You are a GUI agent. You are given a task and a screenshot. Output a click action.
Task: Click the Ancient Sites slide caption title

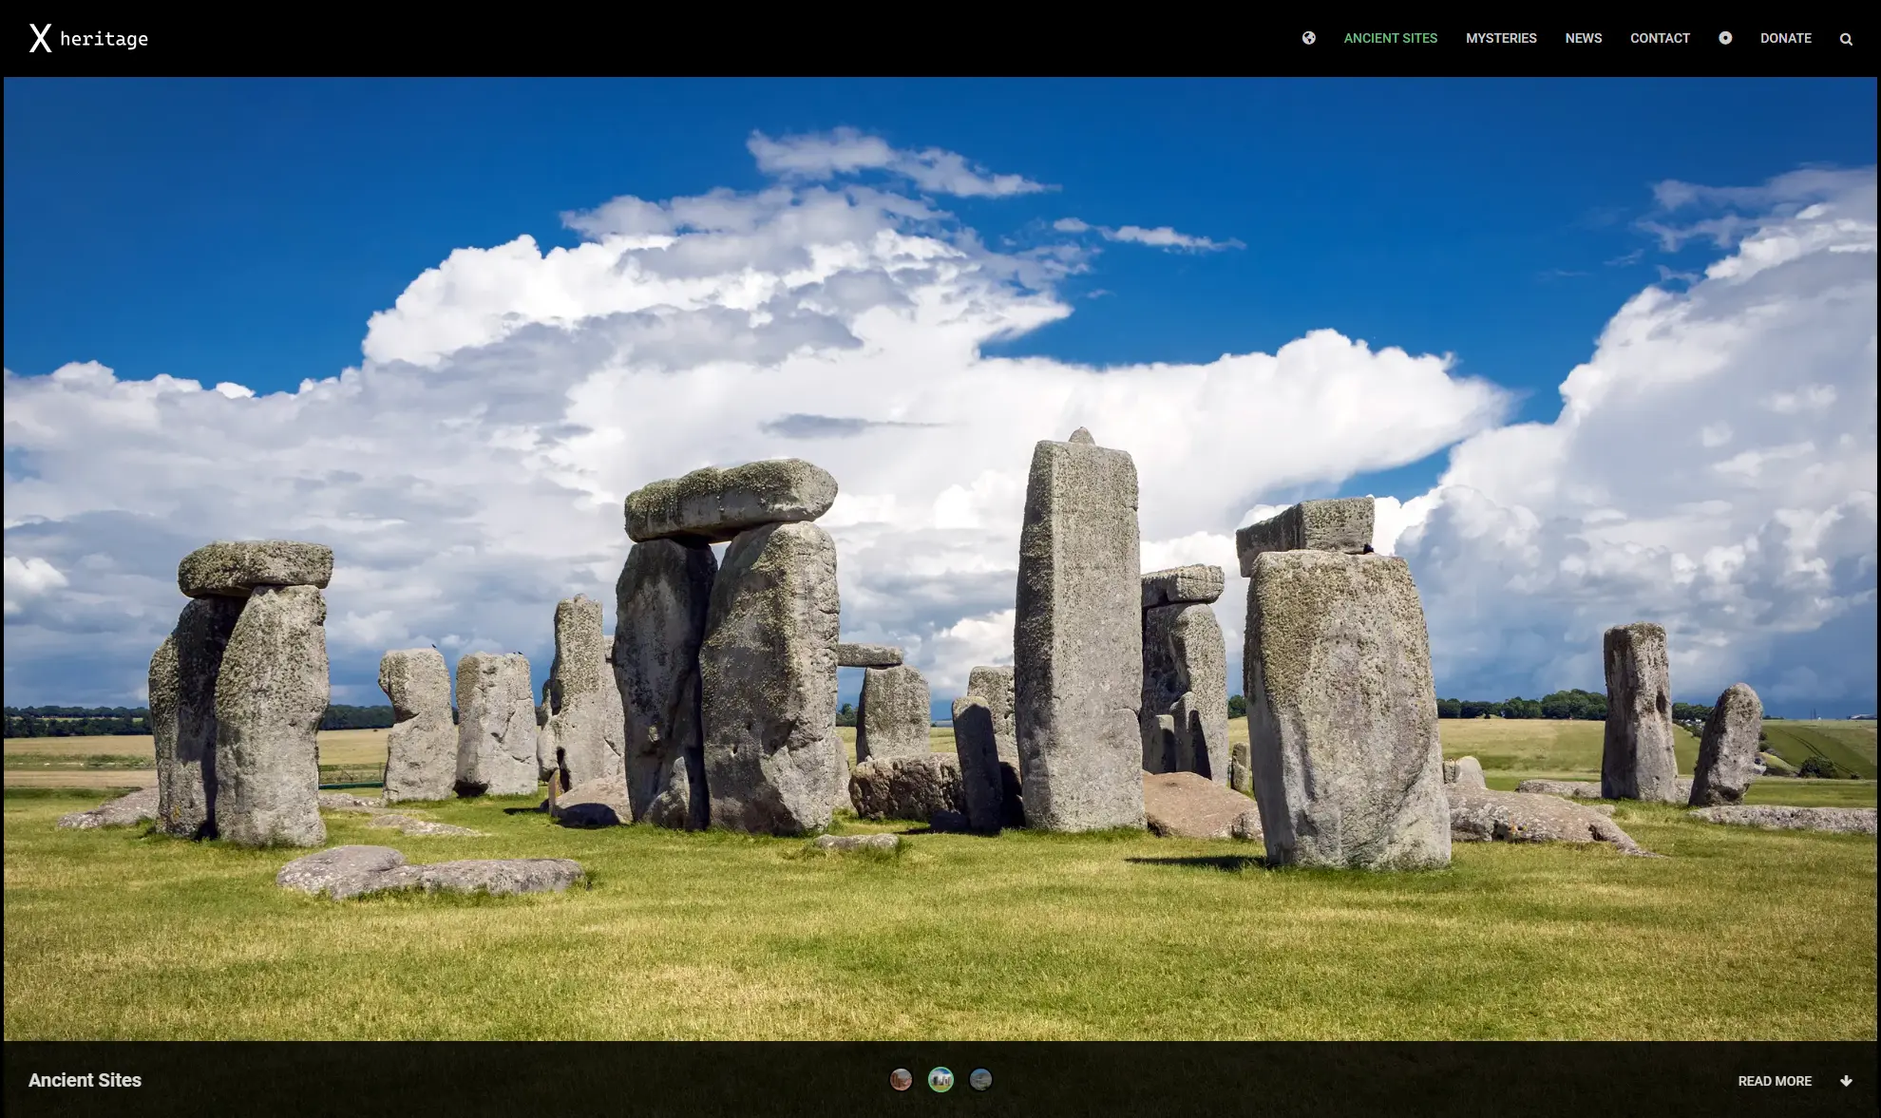point(85,1080)
